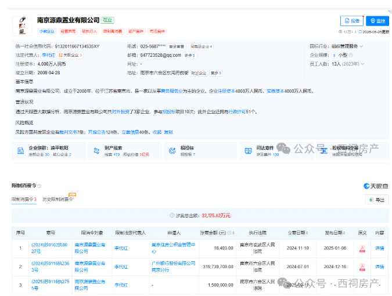This screenshot has width=392, height=296.
Task: Click 登录查看 next to phone number
Action: point(177,46)
